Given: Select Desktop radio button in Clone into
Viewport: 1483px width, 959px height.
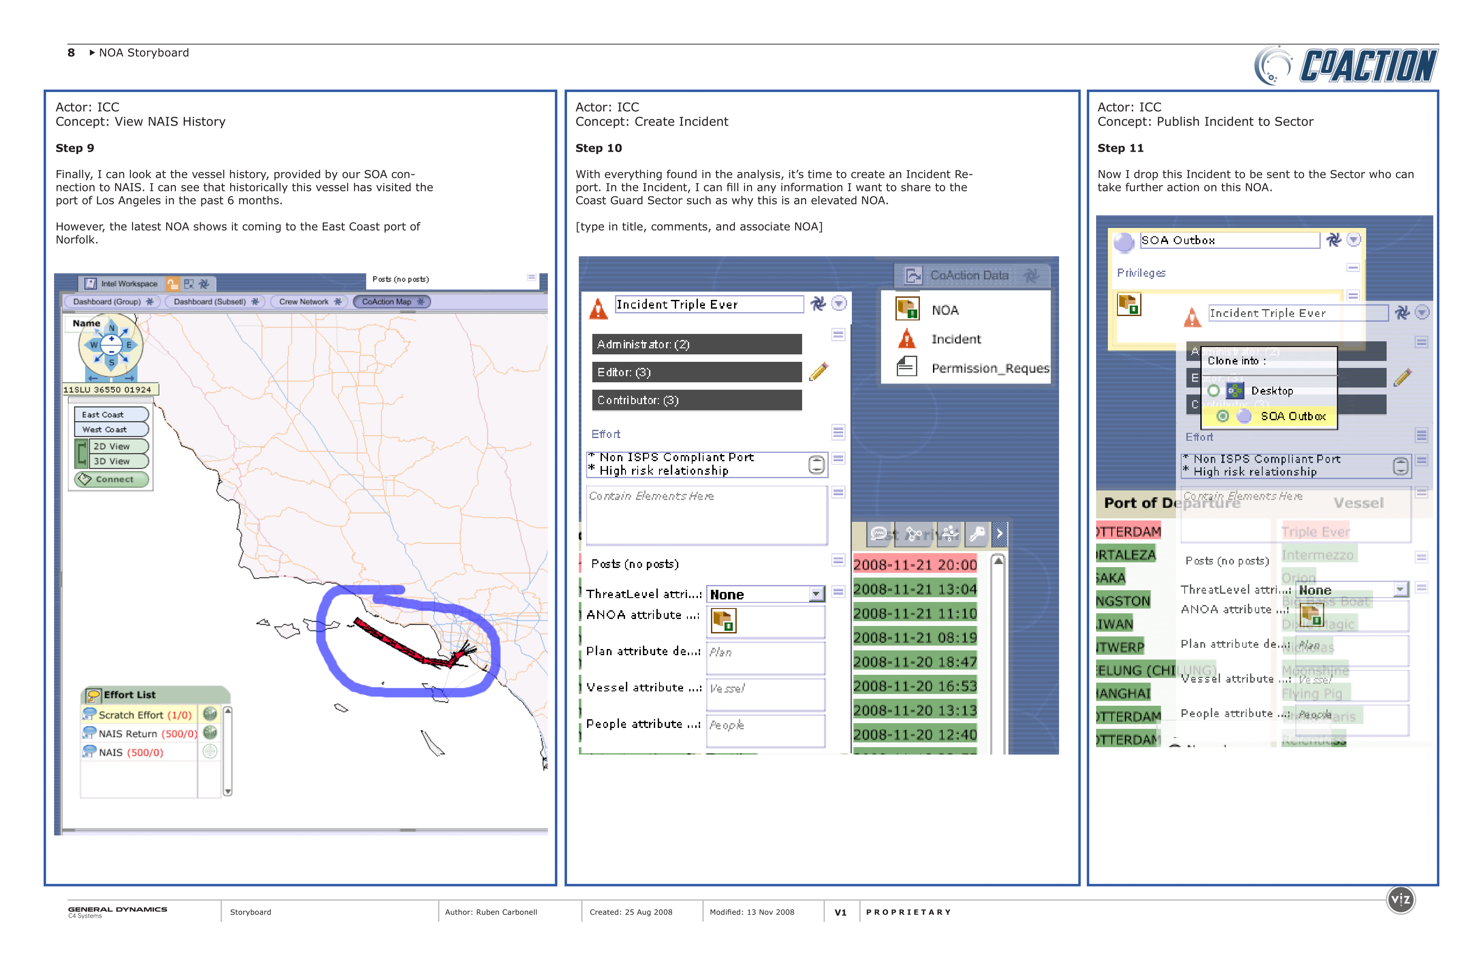Looking at the screenshot, I should (1214, 391).
